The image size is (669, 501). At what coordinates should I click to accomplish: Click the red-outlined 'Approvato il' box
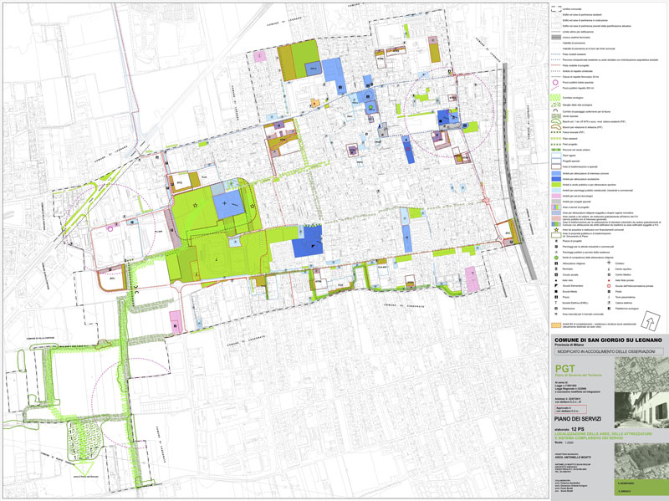(571, 410)
